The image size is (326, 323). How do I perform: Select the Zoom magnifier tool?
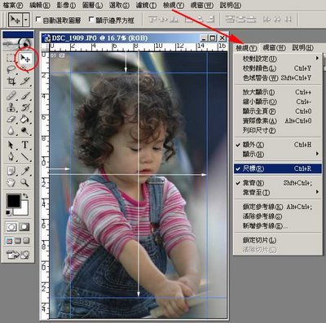[25, 182]
